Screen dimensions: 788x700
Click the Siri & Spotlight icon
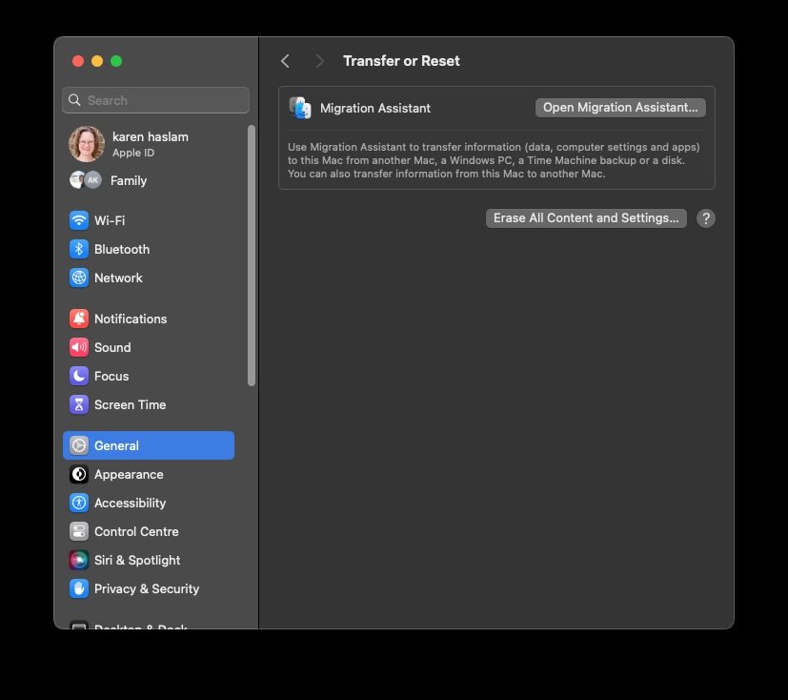coord(79,560)
